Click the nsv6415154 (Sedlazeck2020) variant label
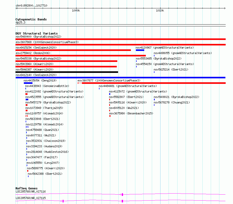Screen dimensions: 233x204 click(36, 48)
